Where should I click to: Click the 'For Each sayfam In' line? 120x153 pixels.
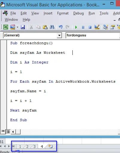pyautogui.click(x=63, y=81)
